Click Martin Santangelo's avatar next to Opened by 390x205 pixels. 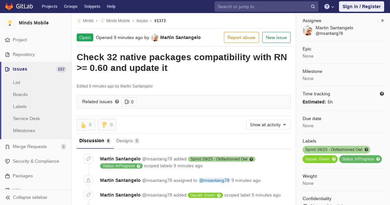pos(155,37)
